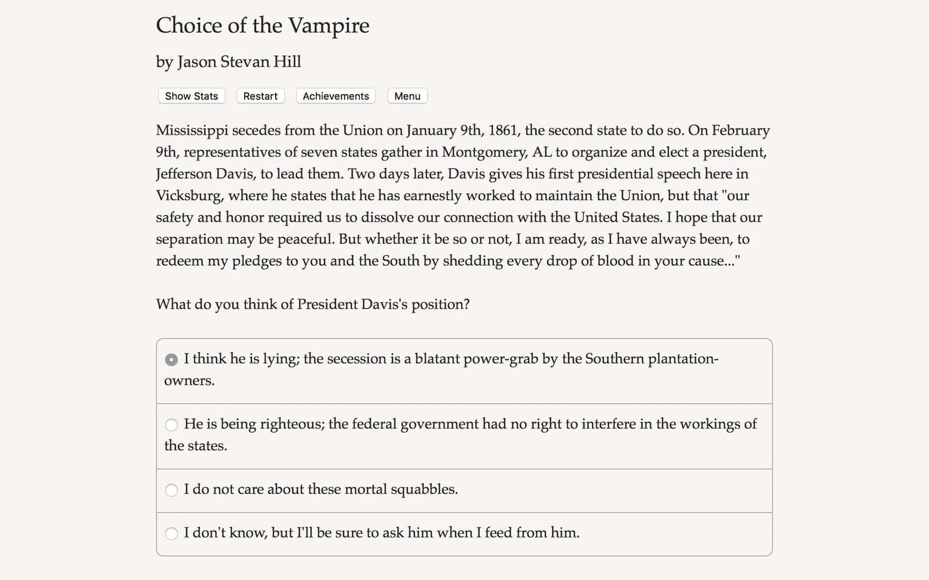Open the Achievements screen
Image resolution: width=929 pixels, height=580 pixels.
point(335,96)
